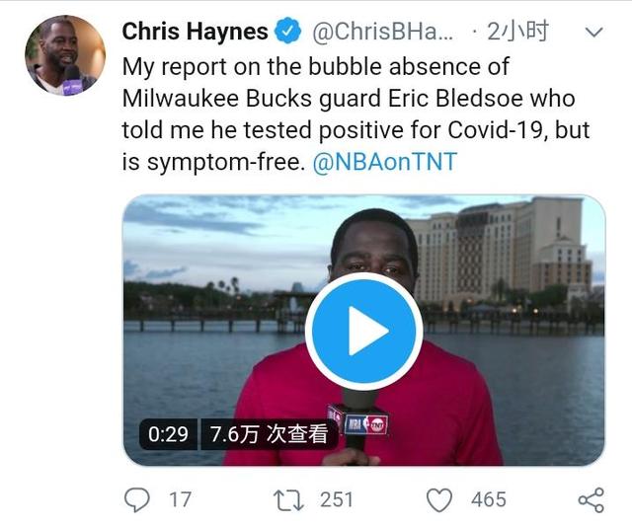Screen dimensions: 632x527
Task: Click the 17 replies count
Action: (180, 500)
